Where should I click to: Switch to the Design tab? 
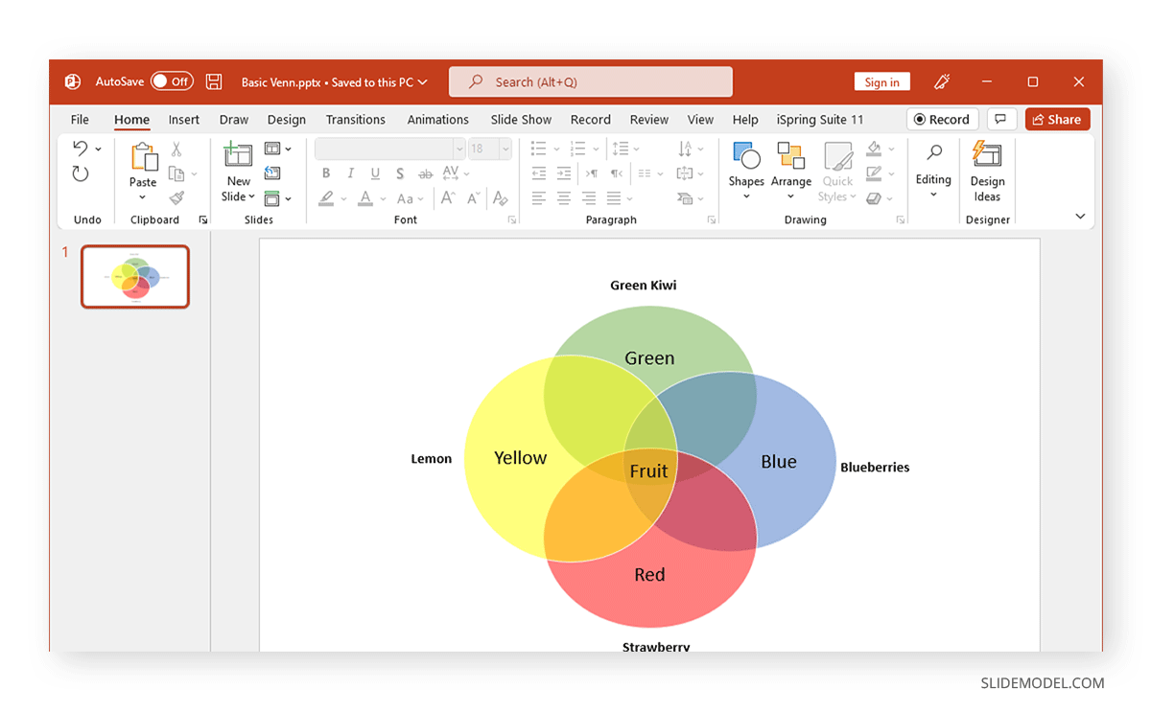tap(287, 120)
